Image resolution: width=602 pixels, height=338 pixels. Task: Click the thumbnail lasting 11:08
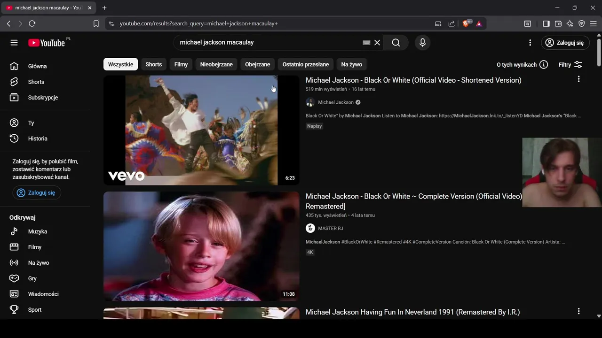click(x=201, y=246)
